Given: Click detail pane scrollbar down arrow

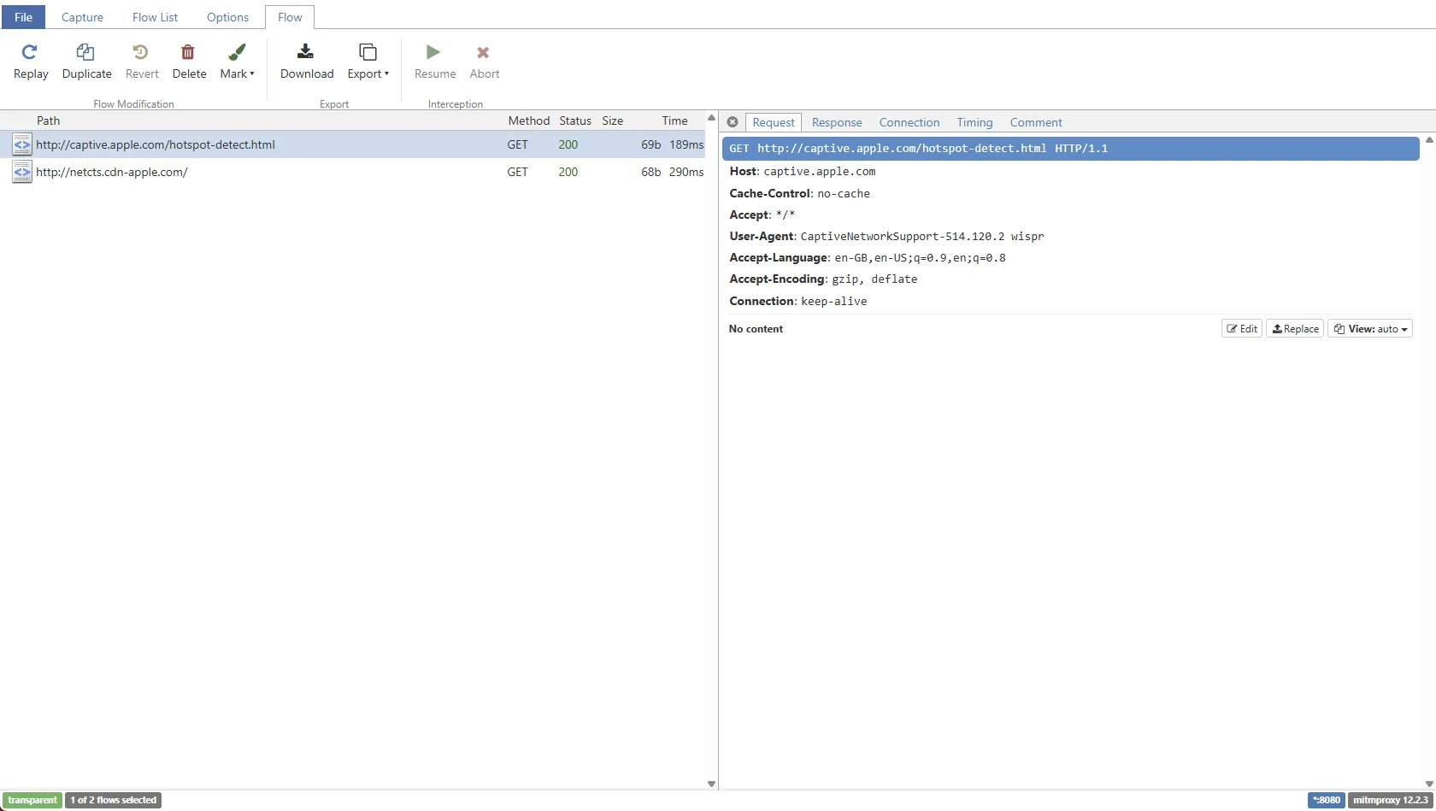Looking at the screenshot, I should point(1429,784).
